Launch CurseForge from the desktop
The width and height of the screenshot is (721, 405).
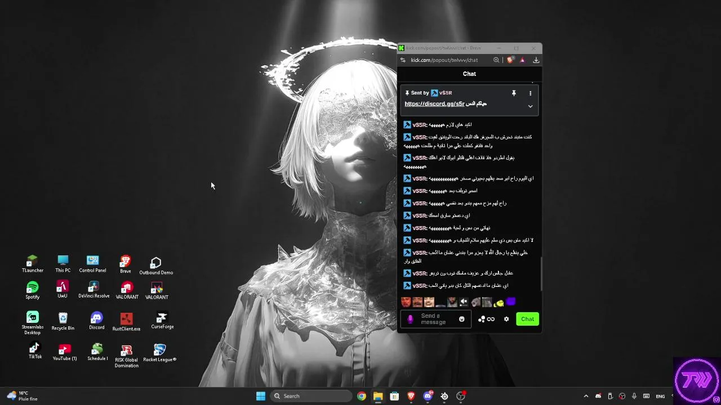pos(162,321)
